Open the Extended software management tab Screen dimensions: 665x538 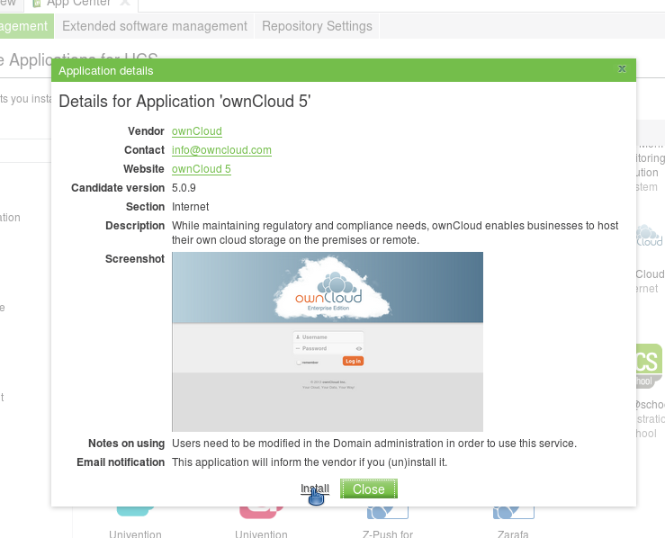[154, 26]
